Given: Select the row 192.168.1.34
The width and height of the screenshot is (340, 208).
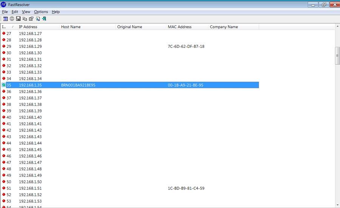Looking at the screenshot, I should [130, 78].
